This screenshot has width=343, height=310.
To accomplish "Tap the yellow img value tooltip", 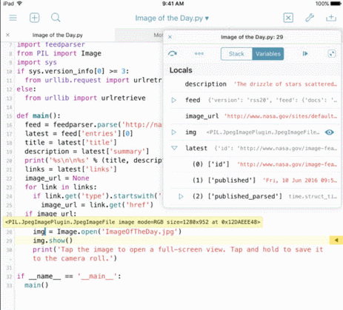I will pyautogui.click(x=133, y=222).
